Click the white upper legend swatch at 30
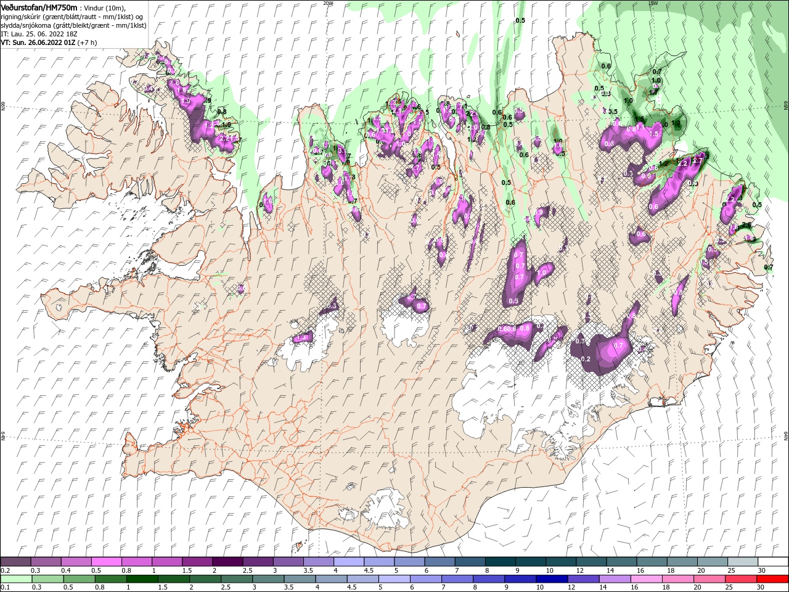 pyautogui.click(x=772, y=562)
